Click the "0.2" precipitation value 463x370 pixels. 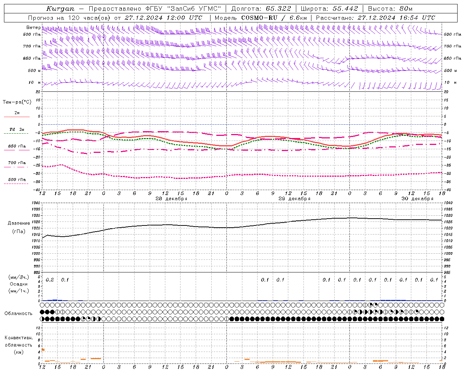click(50, 280)
